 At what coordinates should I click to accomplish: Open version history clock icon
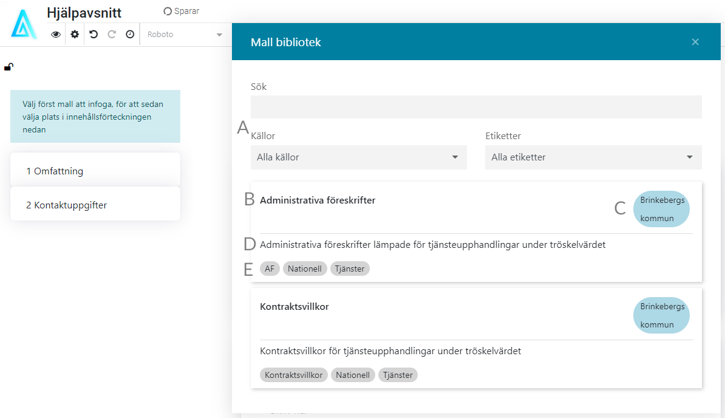(130, 35)
